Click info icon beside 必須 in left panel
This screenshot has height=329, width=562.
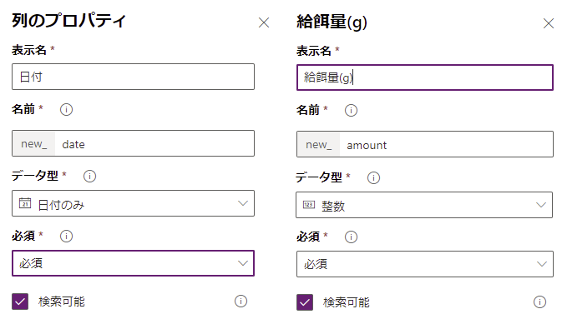click(66, 236)
